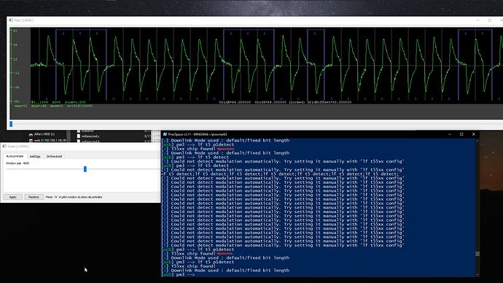Open the AskEdge tab
Screen dimensions: 503x283
tap(35, 156)
